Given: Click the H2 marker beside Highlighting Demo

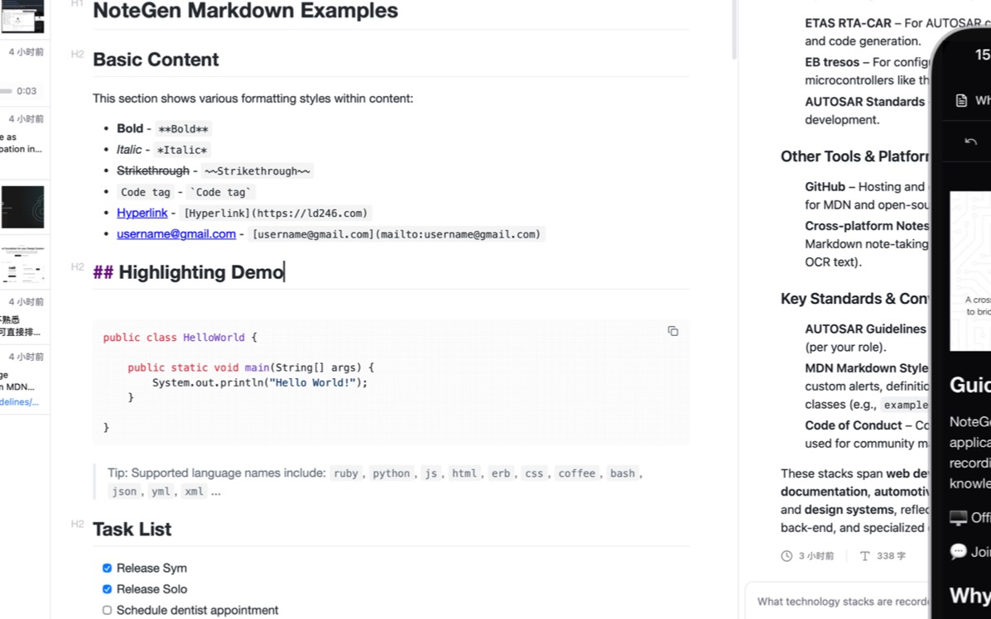Looking at the screenshot, I should (x=77, y=266).
